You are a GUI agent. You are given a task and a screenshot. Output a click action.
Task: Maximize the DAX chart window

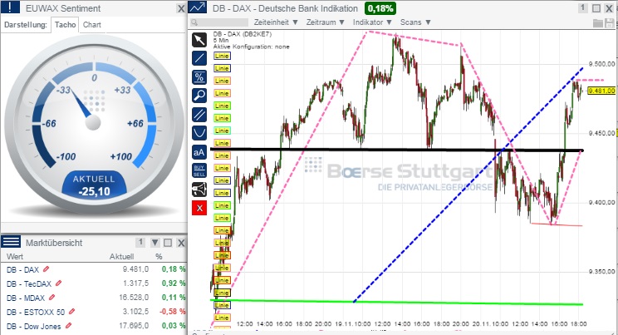click(596, 8)
